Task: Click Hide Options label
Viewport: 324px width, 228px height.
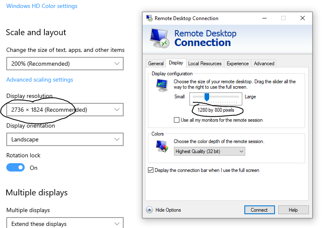Action: click(168, 210)
